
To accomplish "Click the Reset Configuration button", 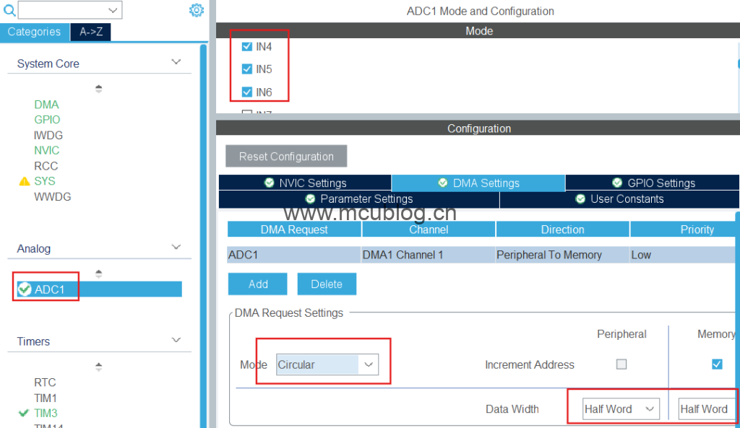I will pos(286,157).
